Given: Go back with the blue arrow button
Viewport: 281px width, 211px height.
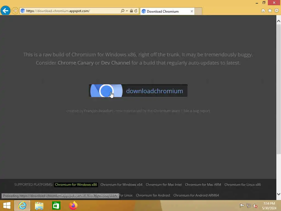Looking at the screenshot, I should tap(5, 11).
